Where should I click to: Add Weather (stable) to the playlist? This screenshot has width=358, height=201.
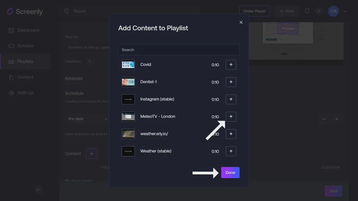point(231,151)
